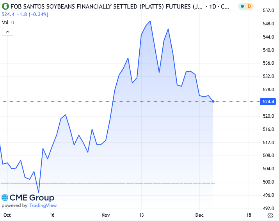Click the 500.0 price scale label
The image size is (279, 221).
coord(268,182)
